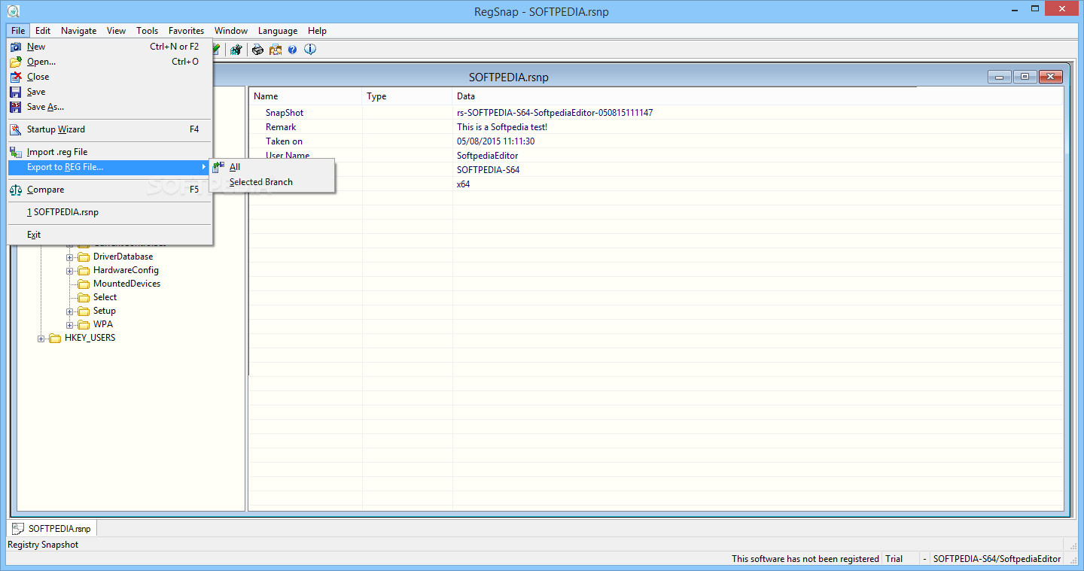
Task: Click the WPA folder icon
Action: (84, 324)
